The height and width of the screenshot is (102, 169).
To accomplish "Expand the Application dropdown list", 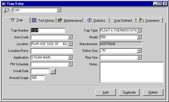I will pos(70,57).
